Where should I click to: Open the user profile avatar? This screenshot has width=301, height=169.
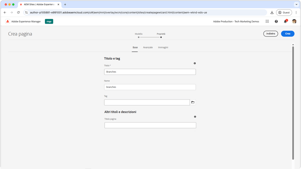(x=294, y=22)
